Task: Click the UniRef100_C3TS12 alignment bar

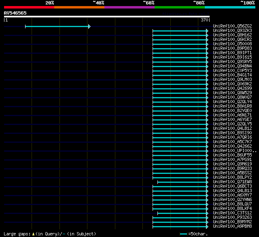Action: pos(183,214)
